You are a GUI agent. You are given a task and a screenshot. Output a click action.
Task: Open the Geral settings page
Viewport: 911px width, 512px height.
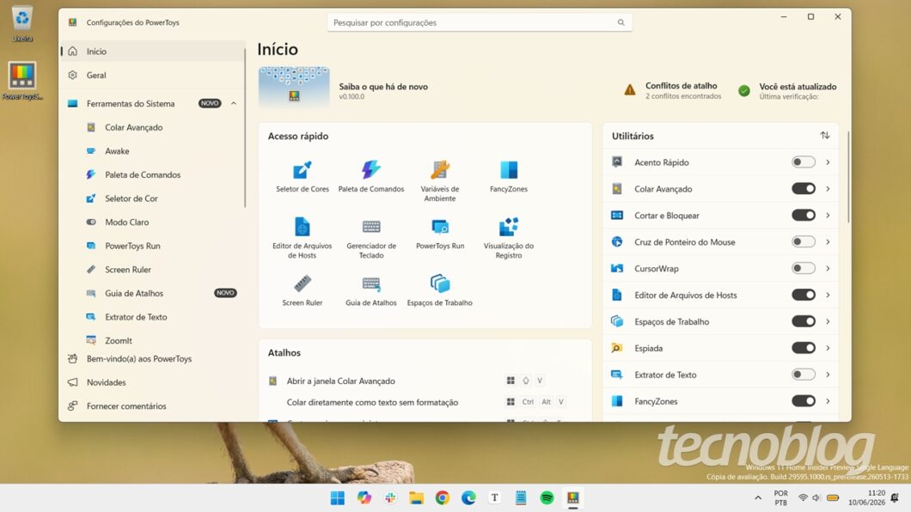pos(153,75)
